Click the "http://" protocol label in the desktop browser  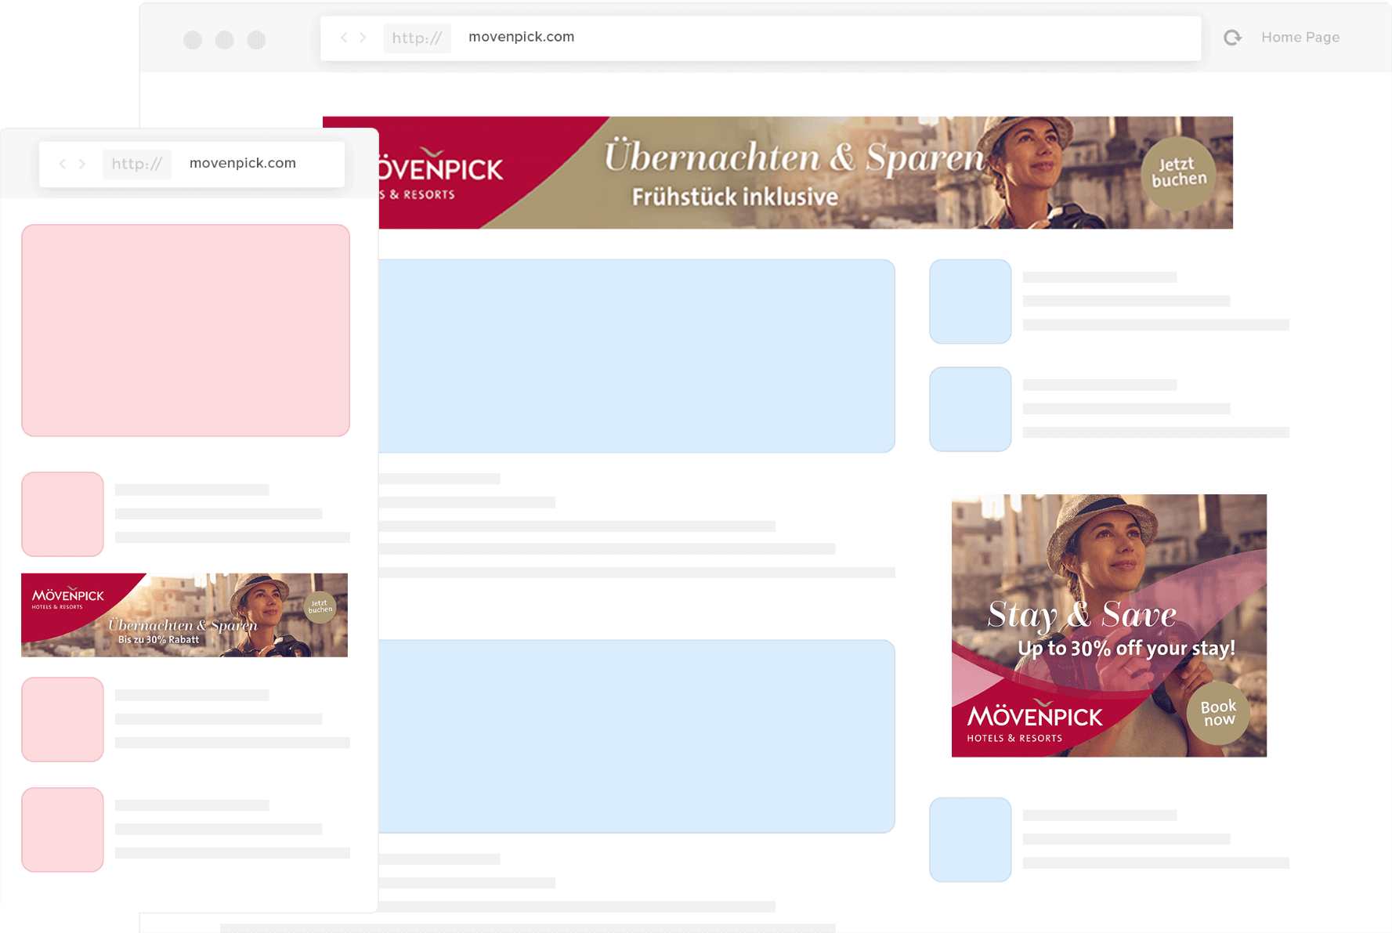[x=417, y=38]
